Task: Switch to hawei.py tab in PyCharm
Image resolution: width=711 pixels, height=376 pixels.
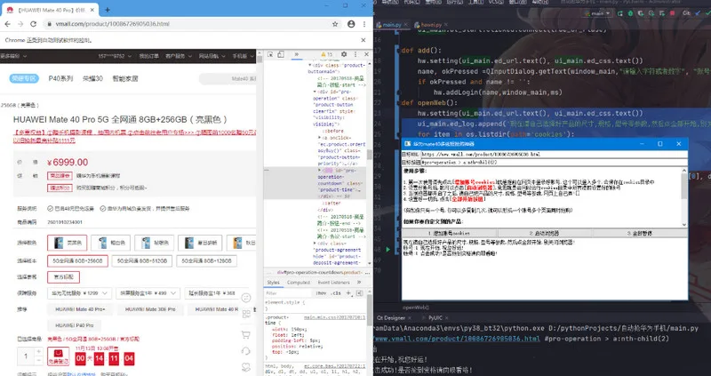Action: (430, 25)
